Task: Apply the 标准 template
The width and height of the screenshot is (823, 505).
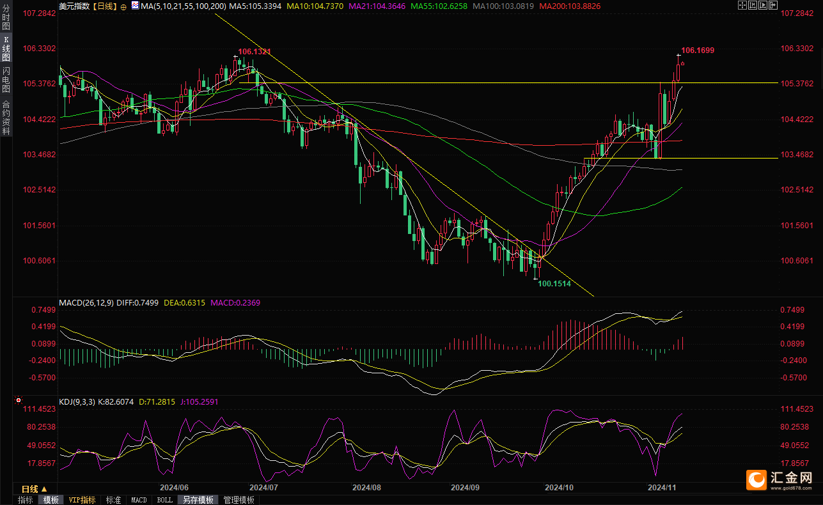Action: click(113, 500)
